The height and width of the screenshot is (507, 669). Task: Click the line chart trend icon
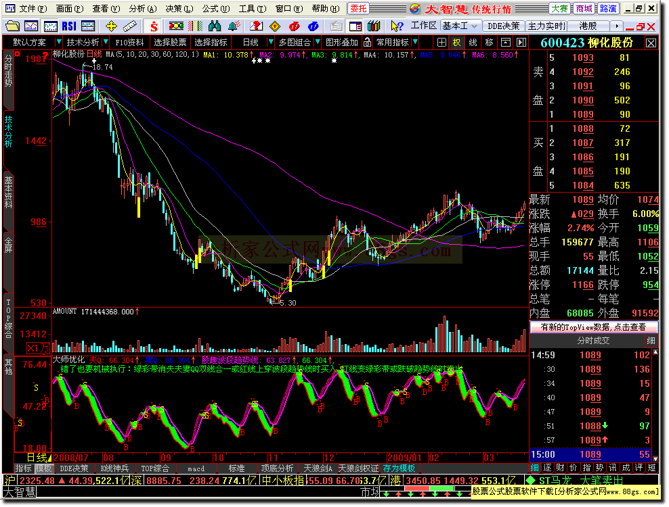(x=31, y=26)
